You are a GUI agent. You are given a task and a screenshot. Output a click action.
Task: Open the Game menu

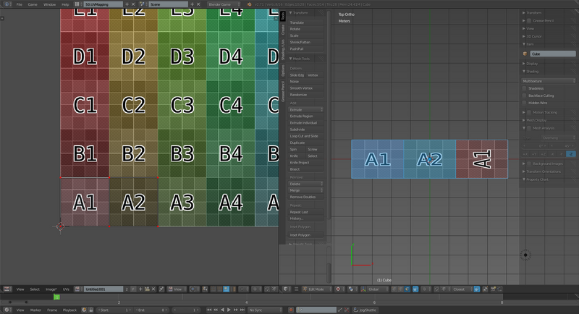tap(33, 4)
